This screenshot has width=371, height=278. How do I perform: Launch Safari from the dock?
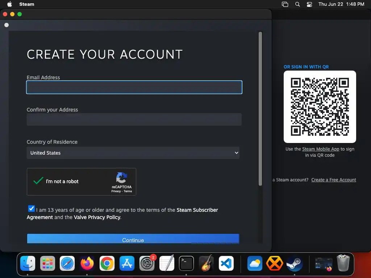point(67,263)
